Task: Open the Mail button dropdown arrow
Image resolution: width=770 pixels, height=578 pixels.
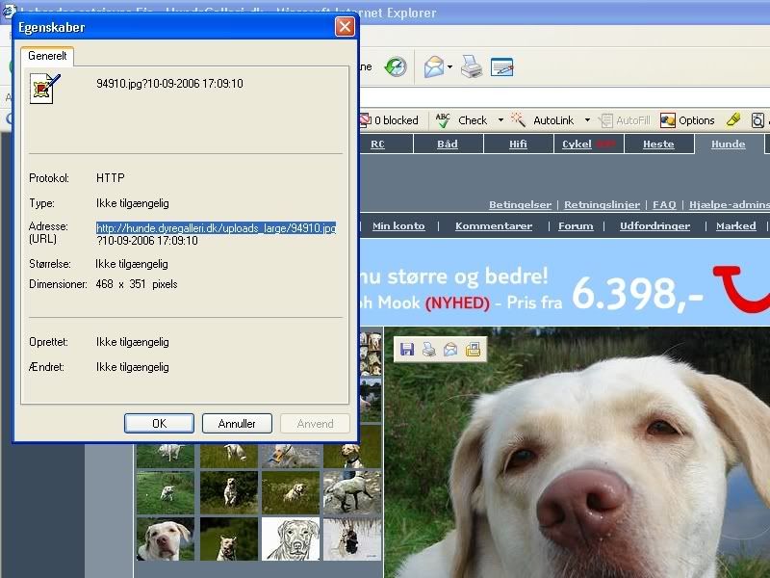Action: (x=449, y=67)
